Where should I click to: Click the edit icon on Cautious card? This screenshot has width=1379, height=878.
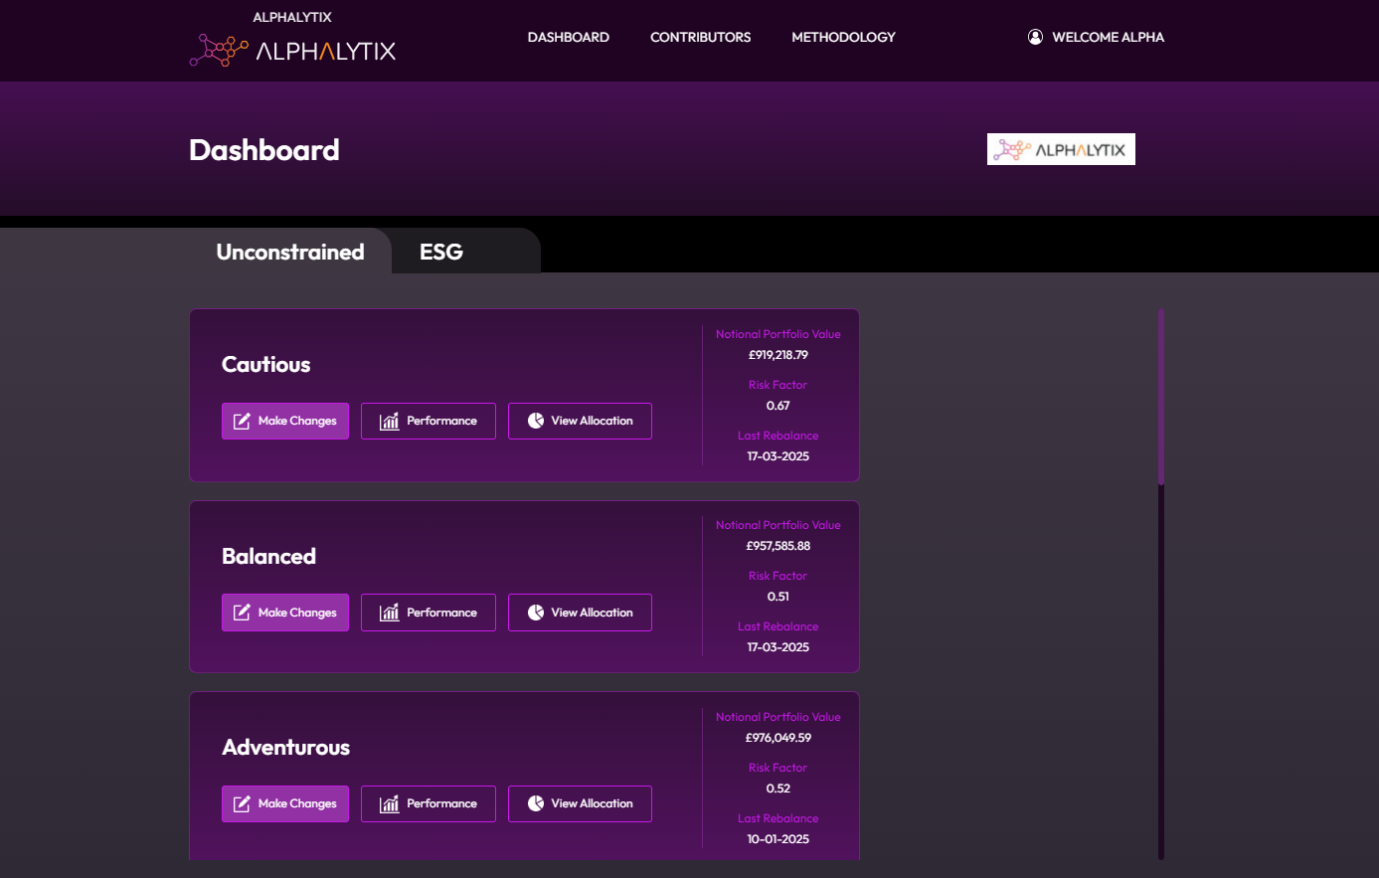[242, 422]
